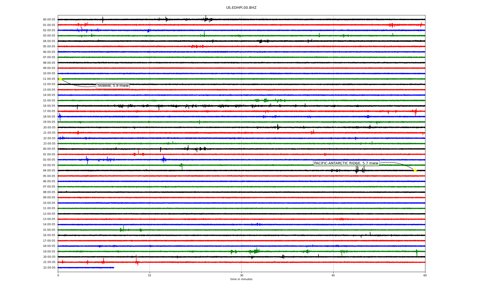Click the 23:00:05 row time label
The image size is (483, 302).
pos(49,144)
